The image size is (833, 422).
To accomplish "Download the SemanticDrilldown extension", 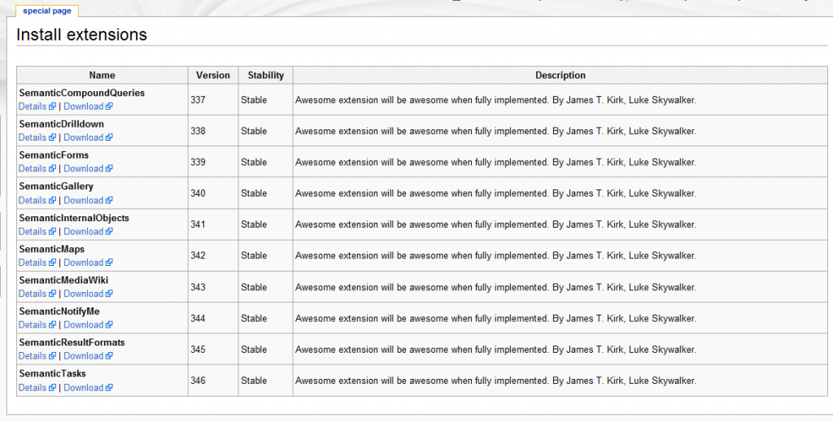I will [88, 137].
